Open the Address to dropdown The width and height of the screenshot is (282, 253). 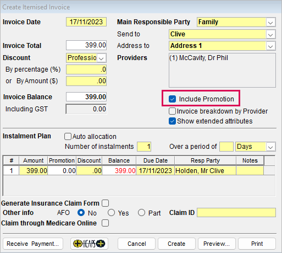pyautogui.click(x=270, y=46)
